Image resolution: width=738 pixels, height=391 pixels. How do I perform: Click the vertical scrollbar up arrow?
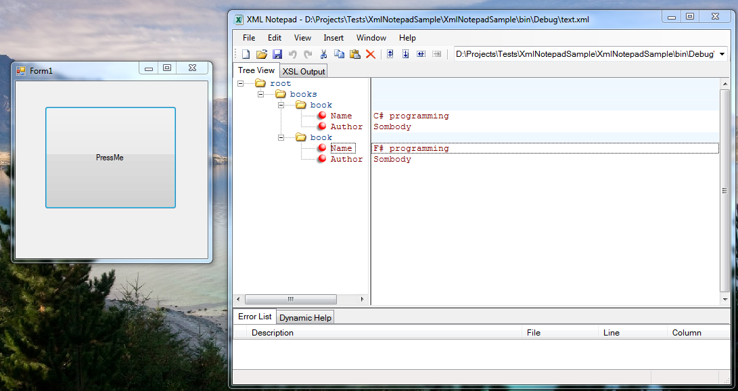point(725,84)
